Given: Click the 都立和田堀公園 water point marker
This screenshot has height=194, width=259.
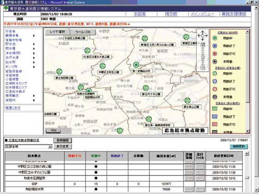Looking at the screenshot, I should 59,72.
